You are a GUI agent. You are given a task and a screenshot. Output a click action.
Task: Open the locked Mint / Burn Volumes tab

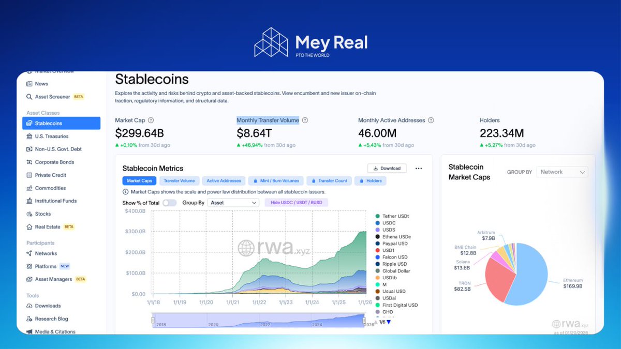pyautogui.click(x=276, y=181)
